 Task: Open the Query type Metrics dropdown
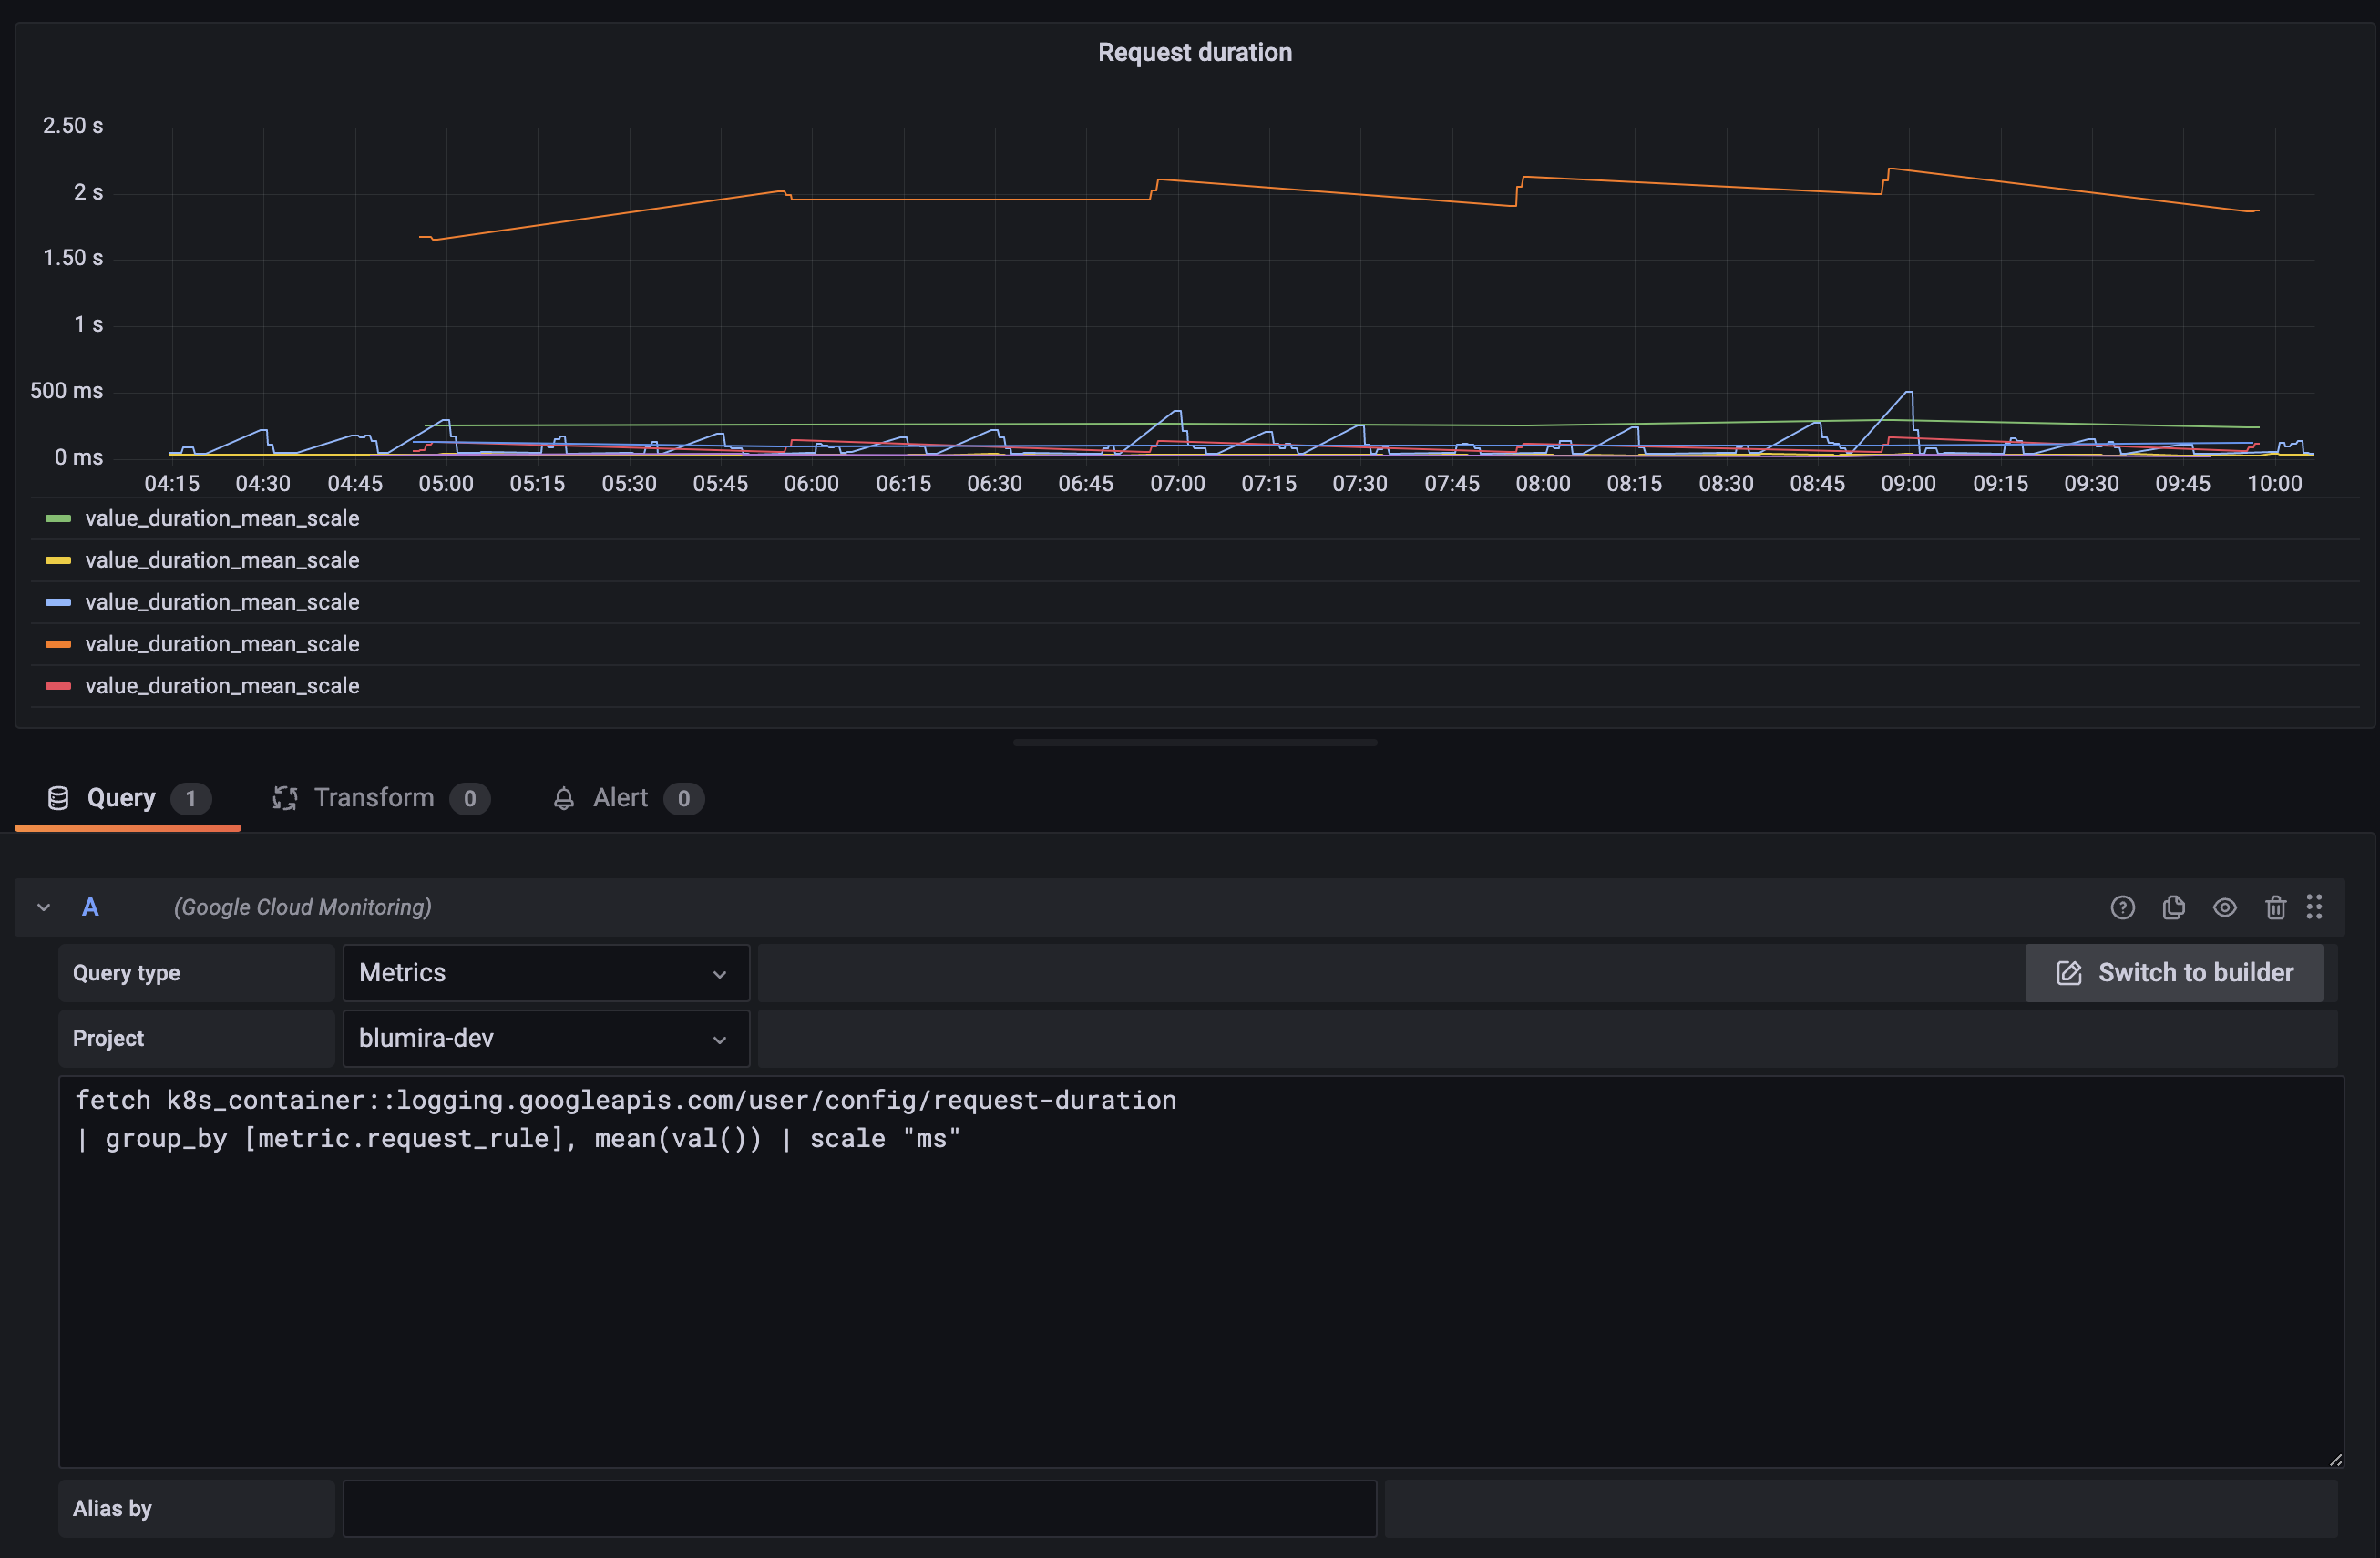(x=545, y=972)
